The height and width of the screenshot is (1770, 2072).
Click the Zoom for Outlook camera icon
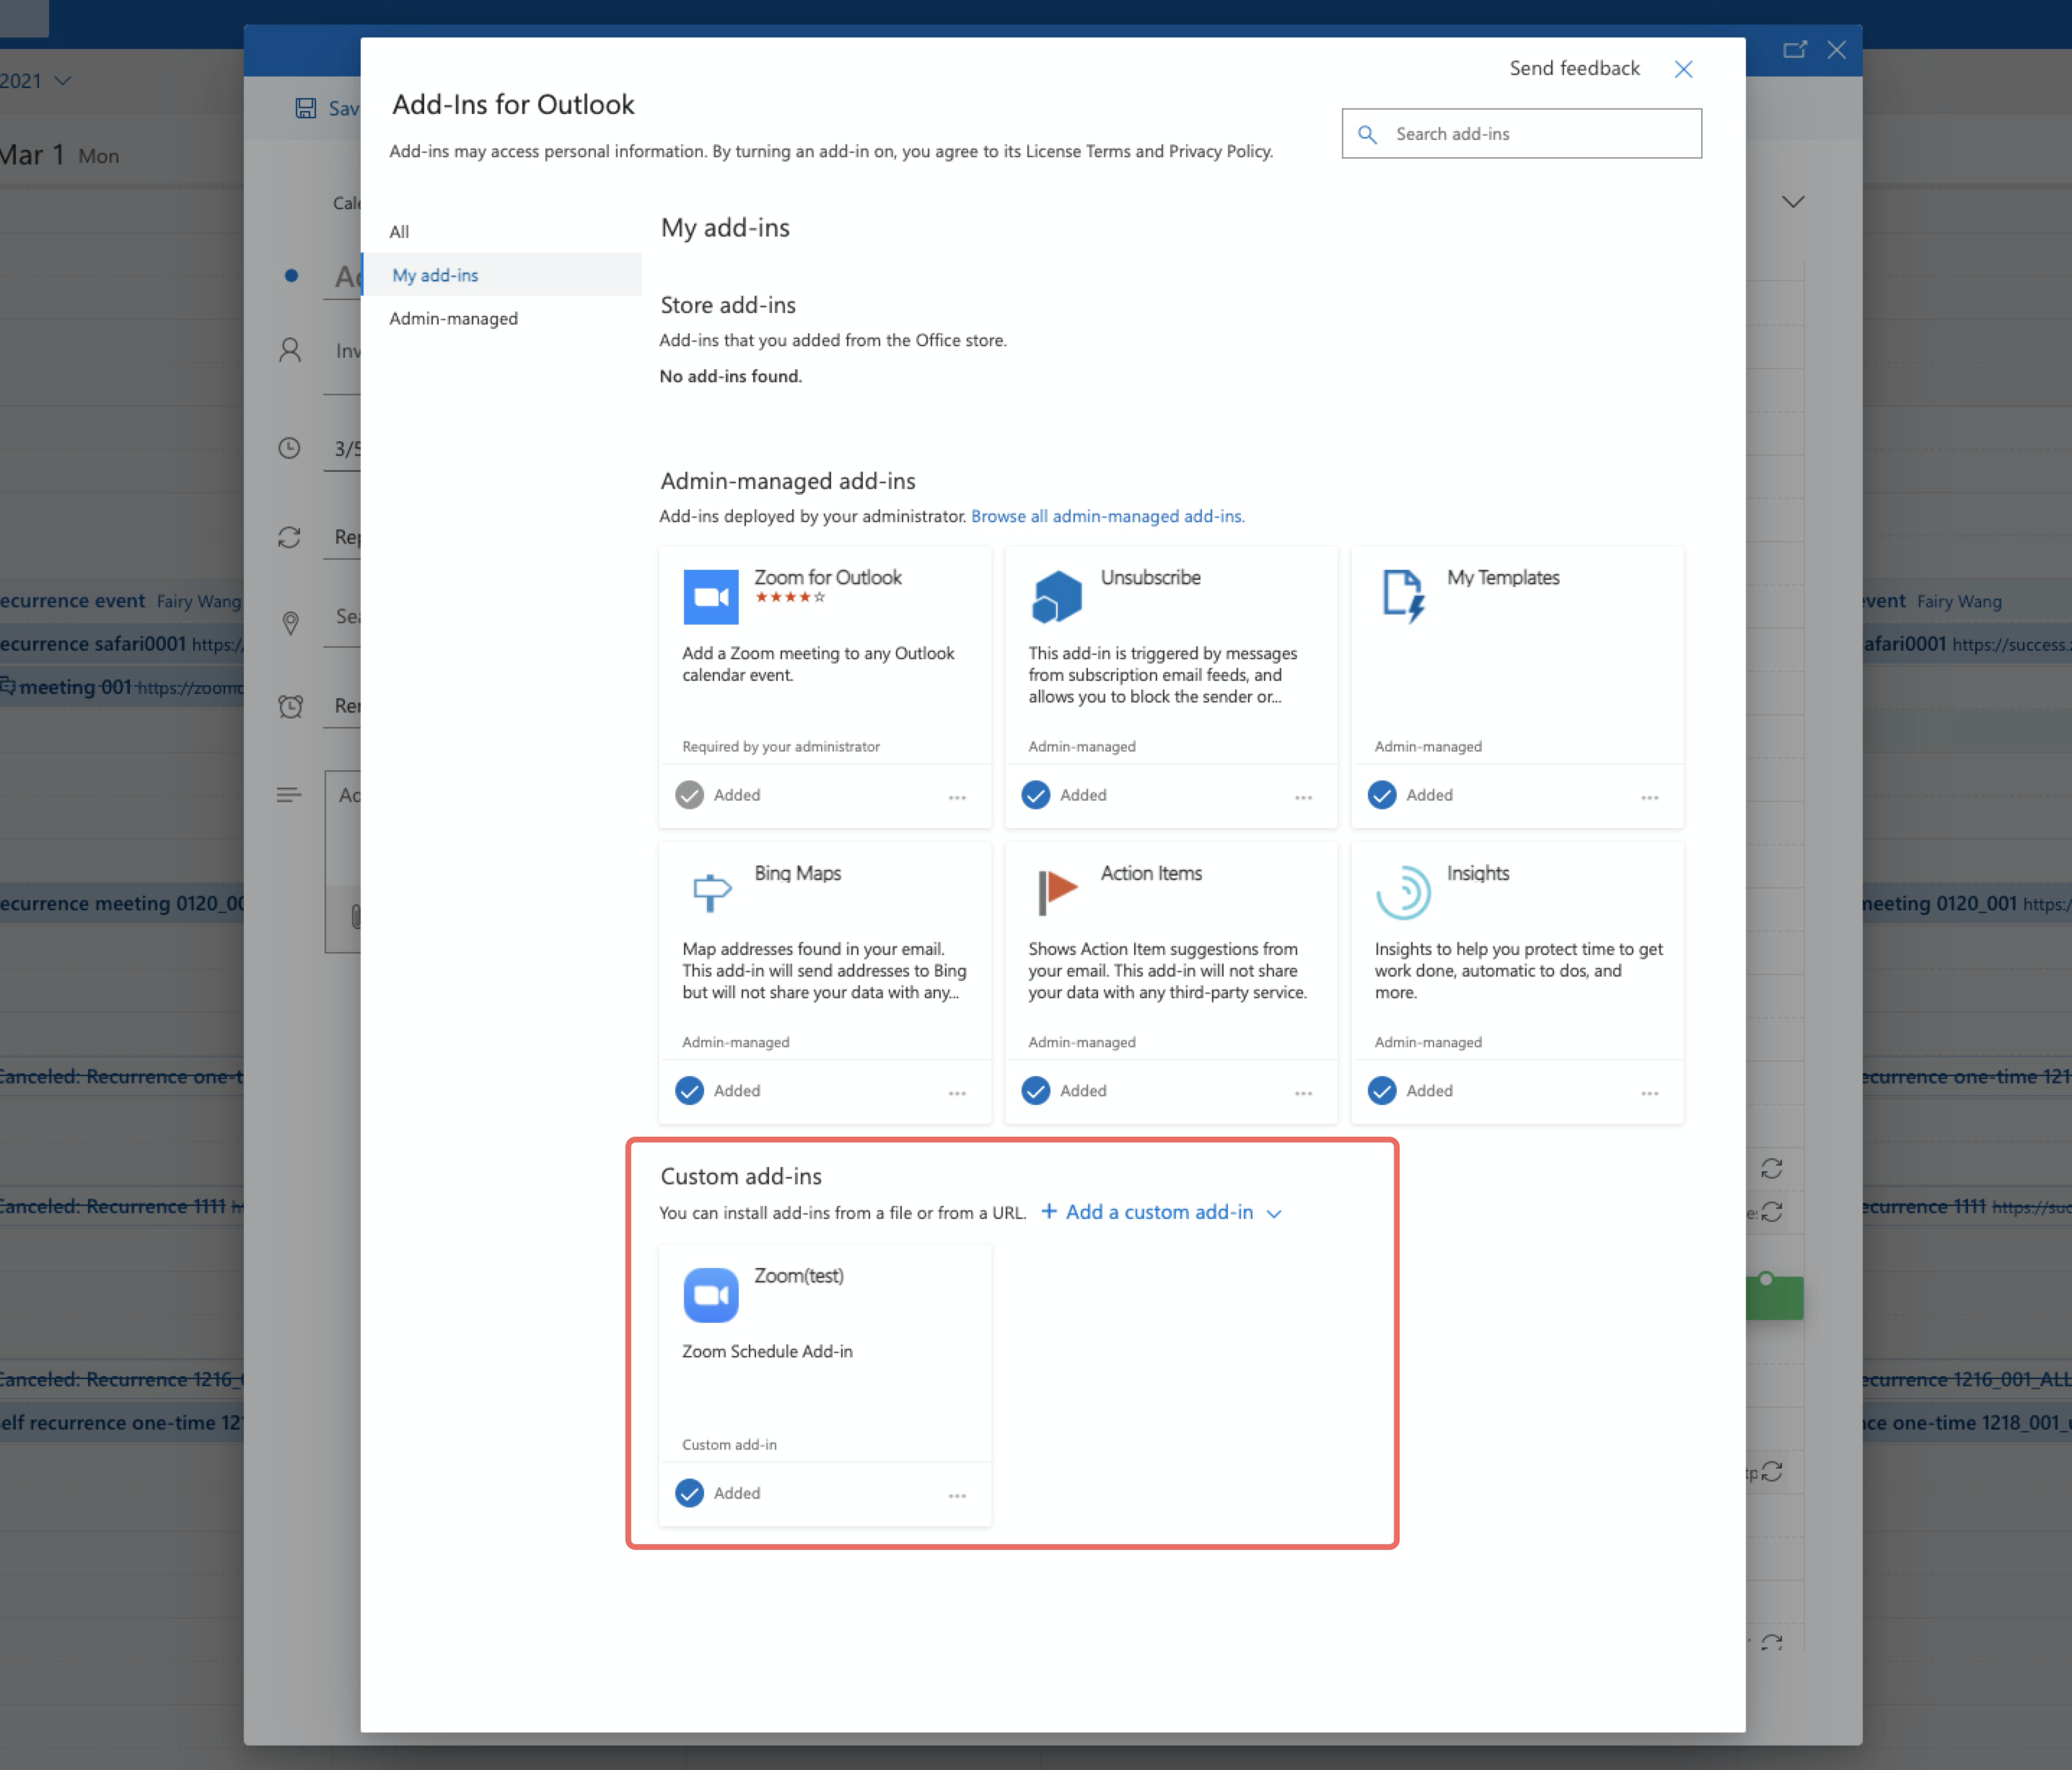coord(710,596)
